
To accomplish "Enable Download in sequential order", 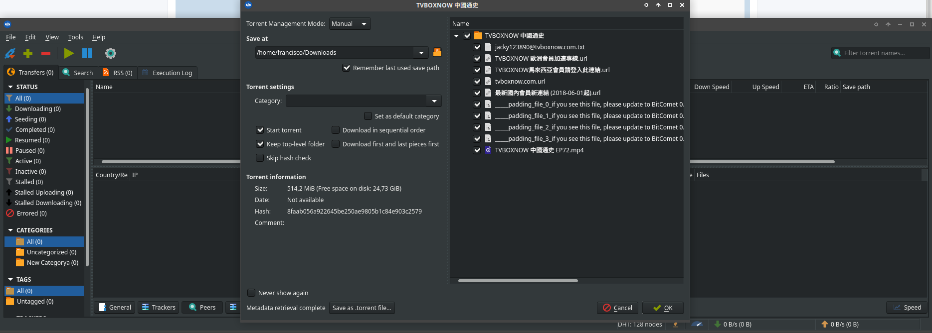I will [x=336, y=130].
